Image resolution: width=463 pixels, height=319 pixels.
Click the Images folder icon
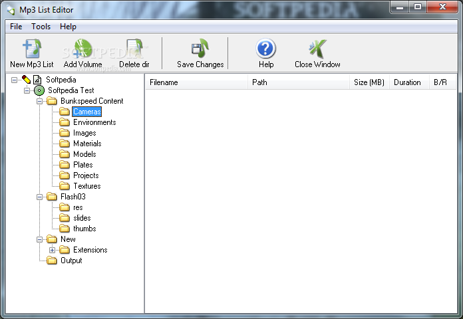[65, 133]
